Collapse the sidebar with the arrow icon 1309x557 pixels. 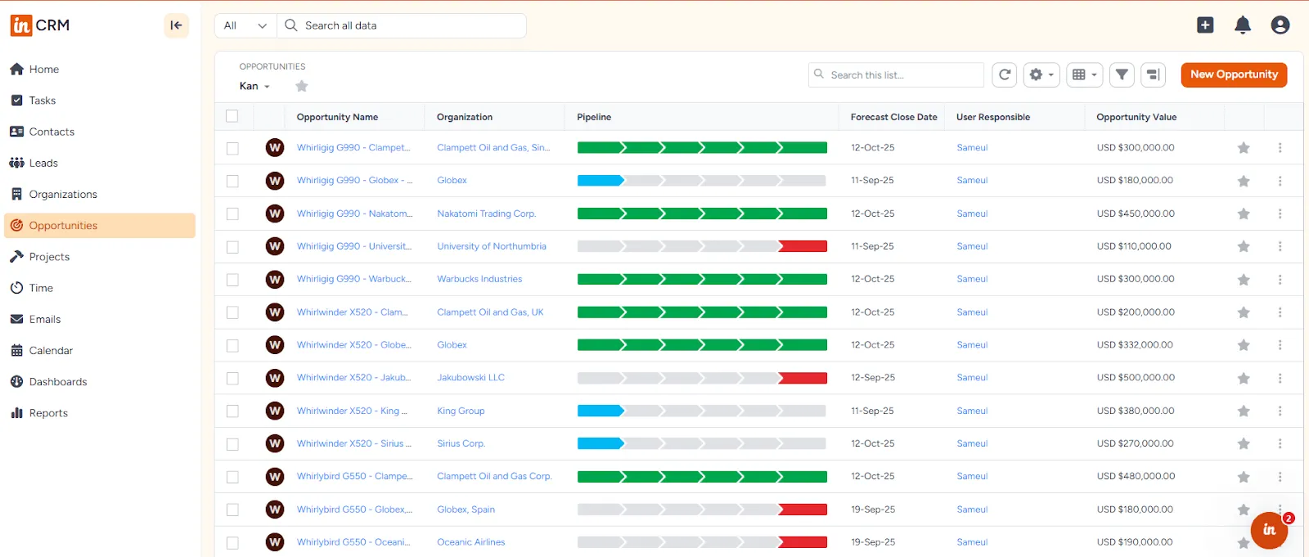pos(176,25)
